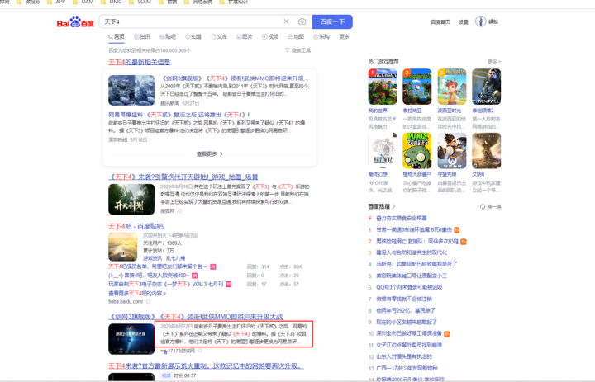
Task: Open 天下4来袭?官方最新展示 result link
Action: coord(206,365)
